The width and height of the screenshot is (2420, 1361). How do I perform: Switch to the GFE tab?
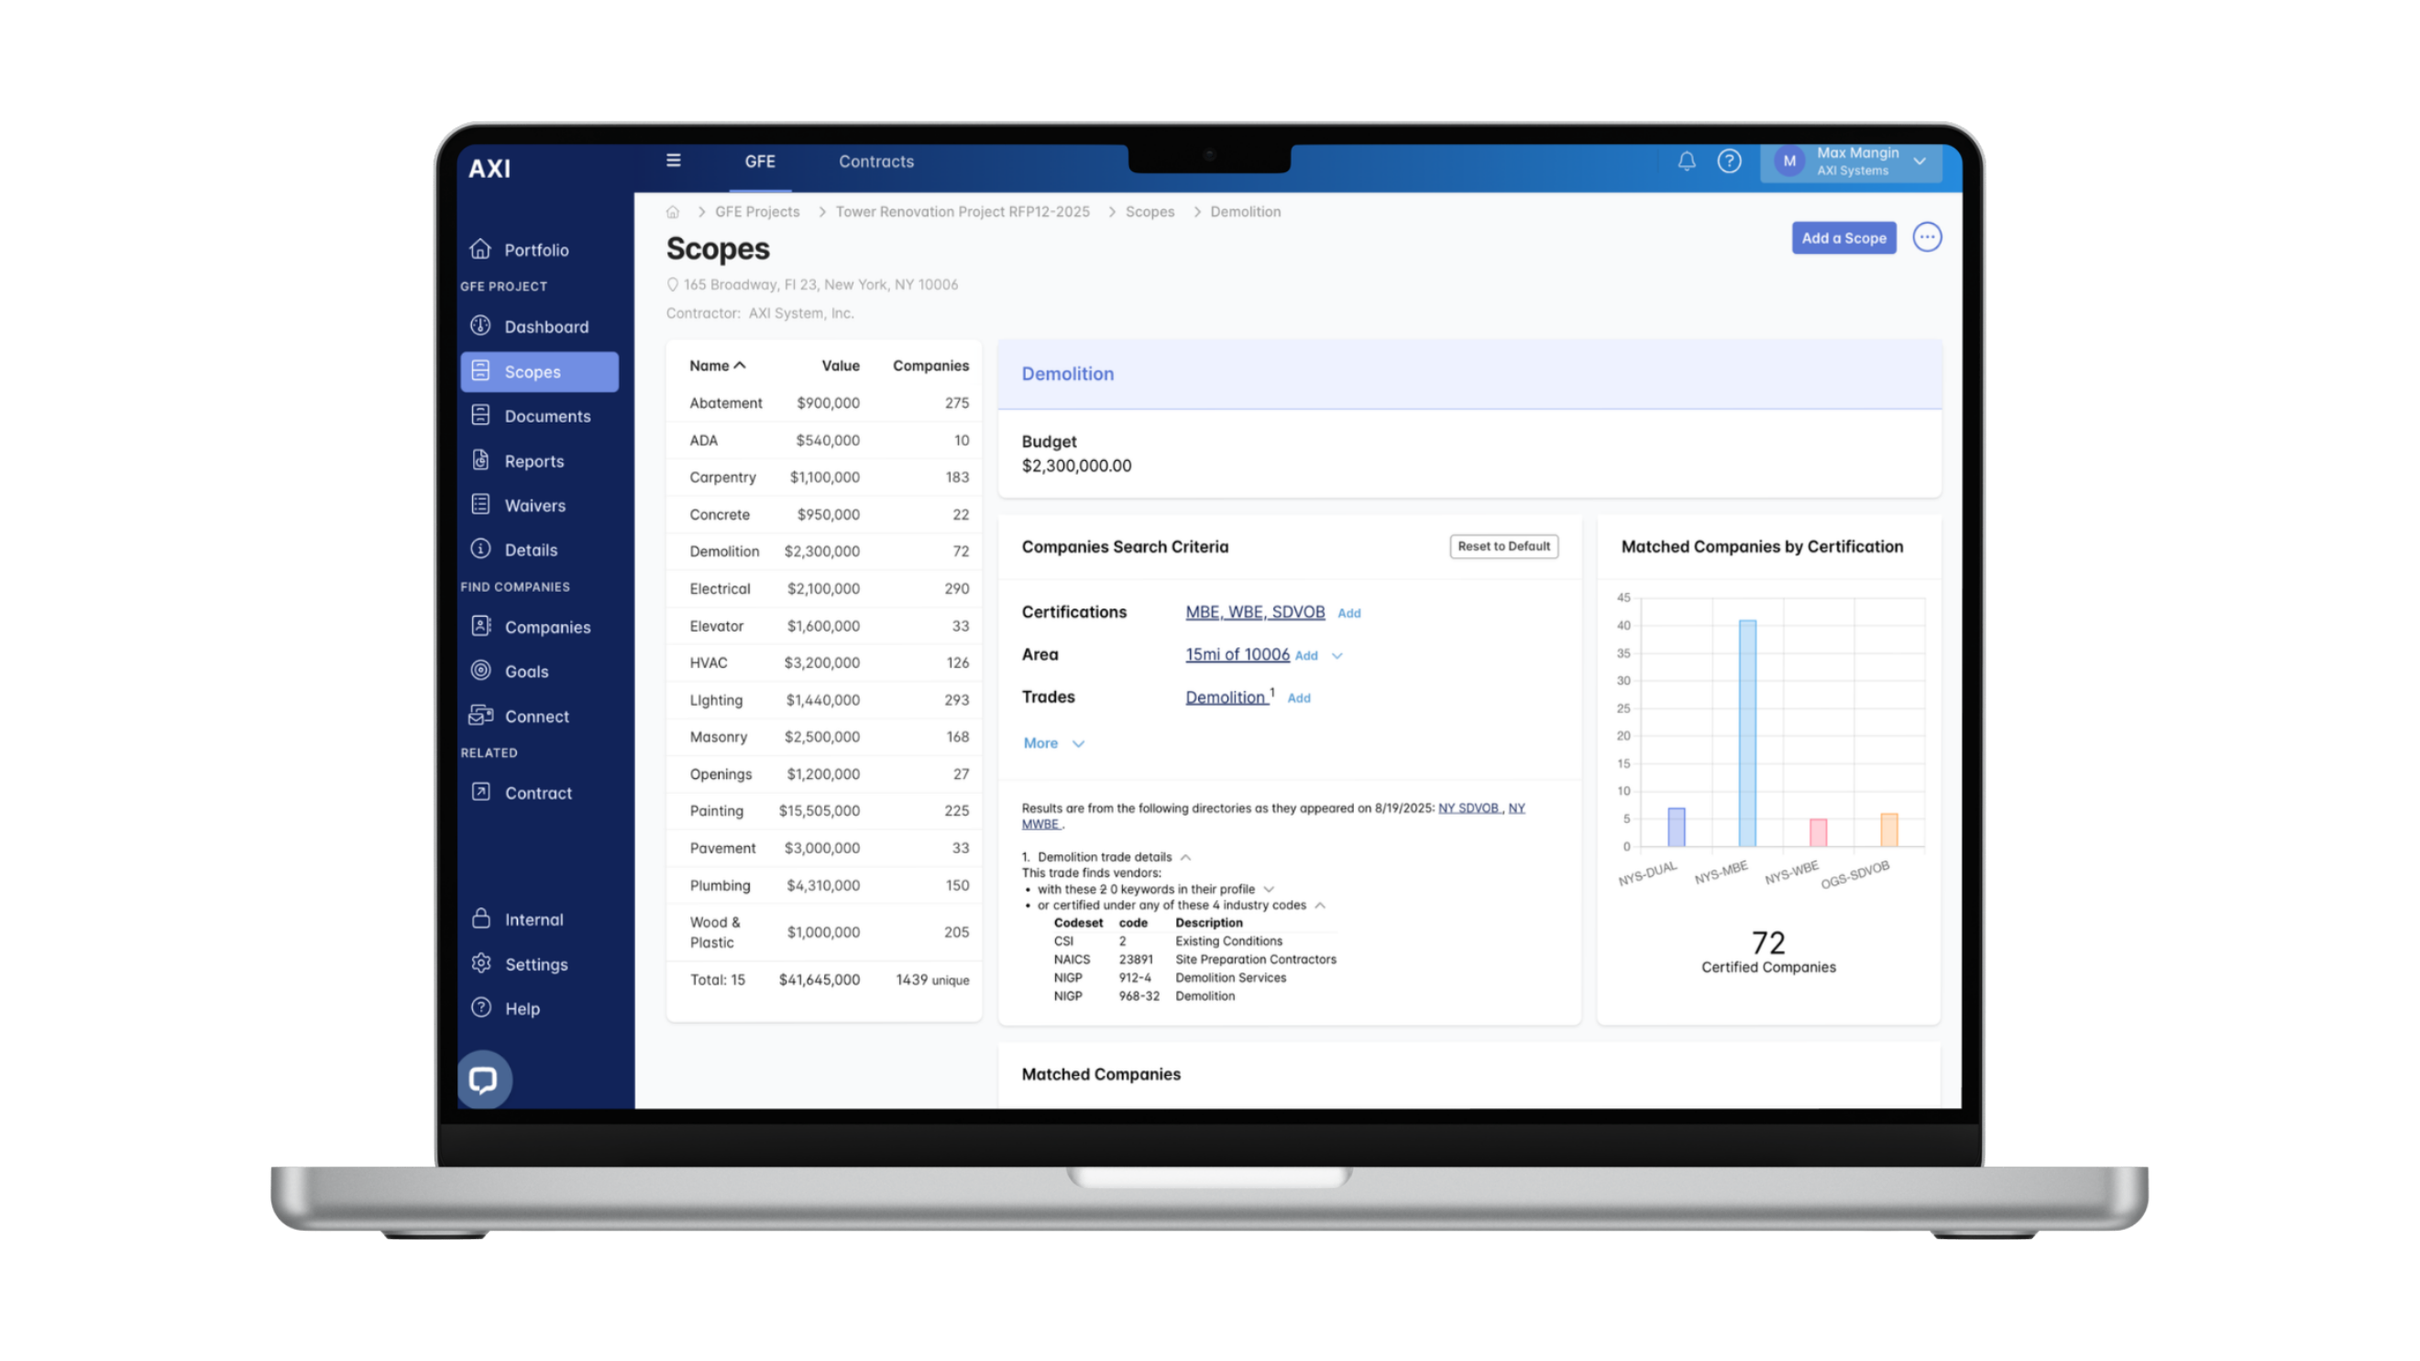click(760, 161)
